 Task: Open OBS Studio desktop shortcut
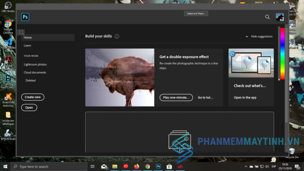[x=8, y=7]
